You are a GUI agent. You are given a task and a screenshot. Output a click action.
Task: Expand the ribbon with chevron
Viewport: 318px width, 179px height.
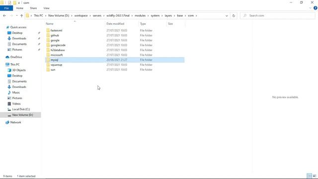[x=310, y=8]
